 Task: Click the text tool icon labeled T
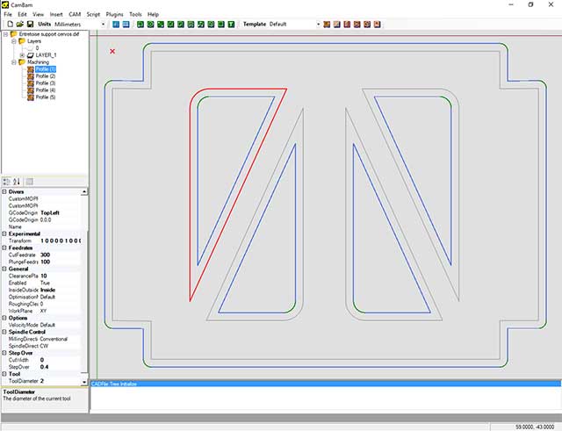tap(231, 25)
